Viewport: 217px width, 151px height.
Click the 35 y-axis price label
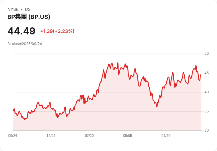point(206,111)
